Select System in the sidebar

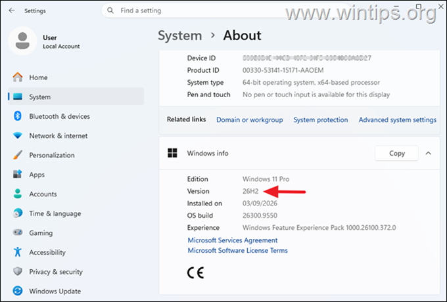tap(76, 97)
